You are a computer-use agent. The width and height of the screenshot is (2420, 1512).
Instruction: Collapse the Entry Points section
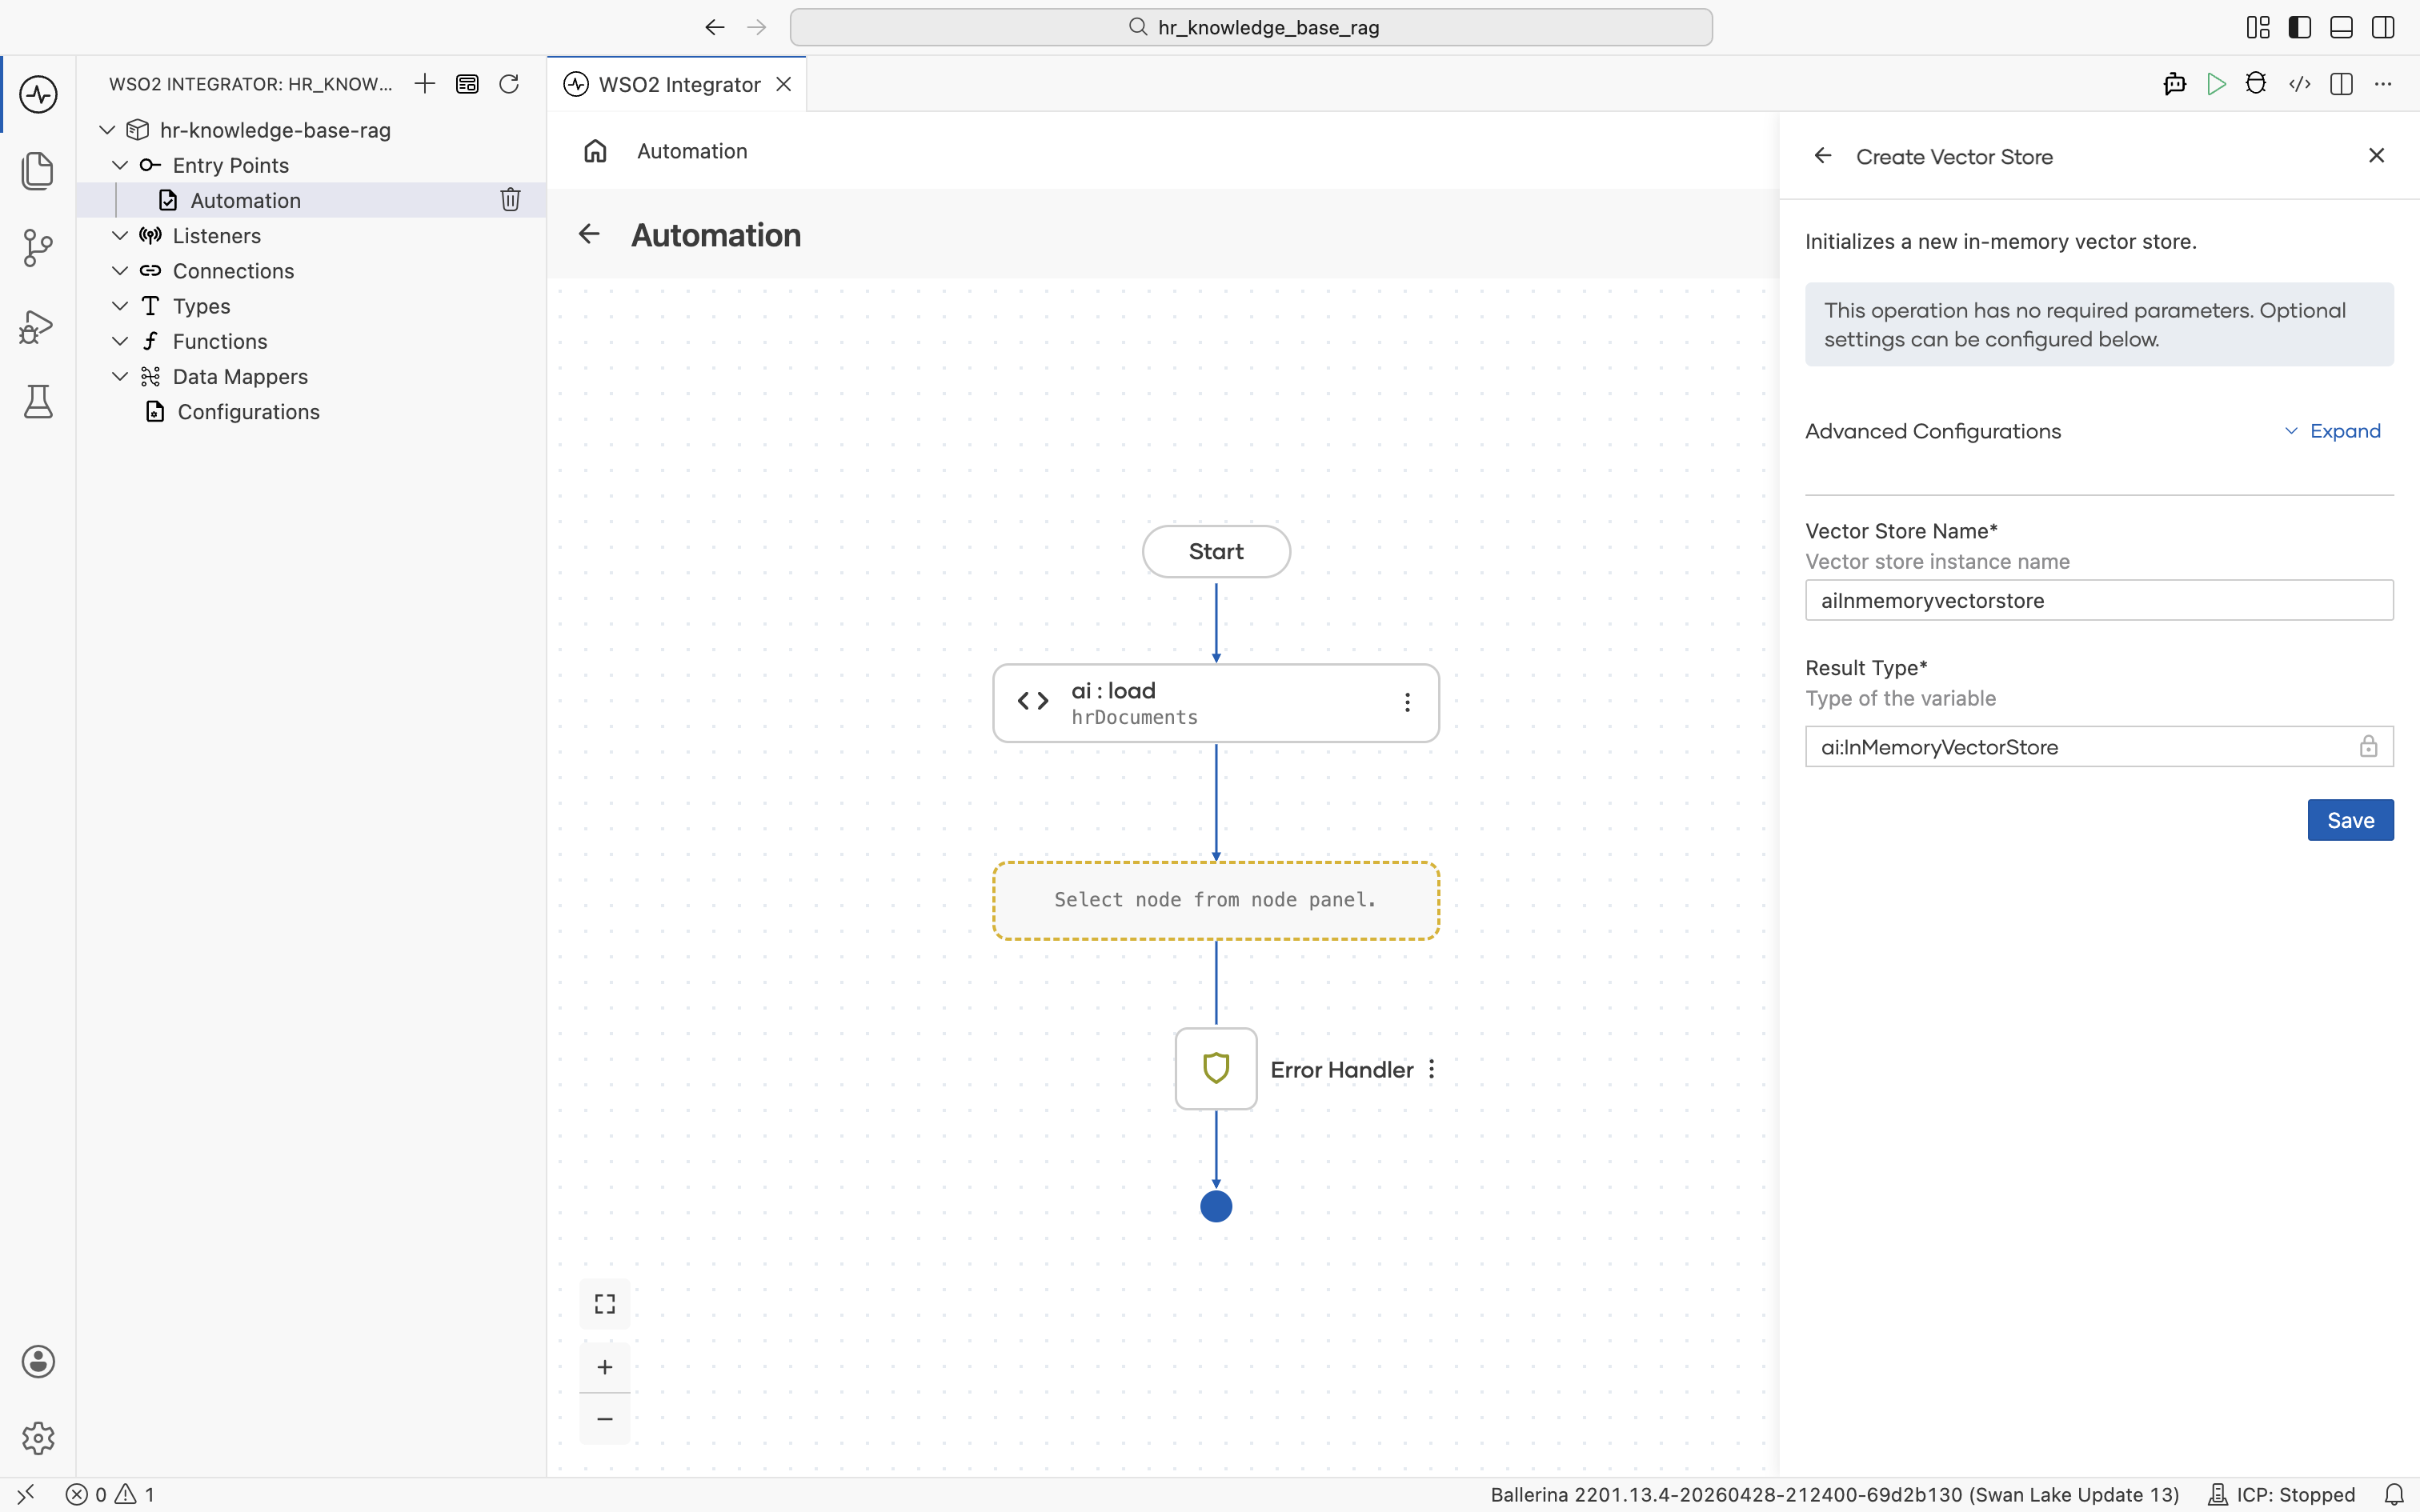click(x=120, y=165)
